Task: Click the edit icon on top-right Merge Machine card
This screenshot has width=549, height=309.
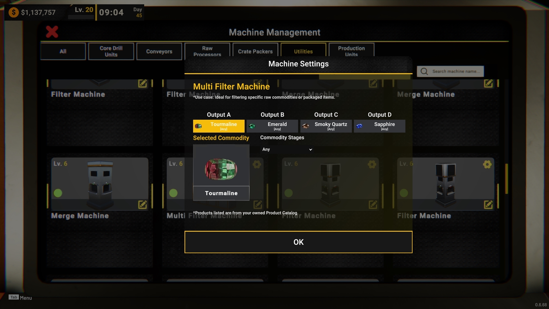Action: click(488, 84)
